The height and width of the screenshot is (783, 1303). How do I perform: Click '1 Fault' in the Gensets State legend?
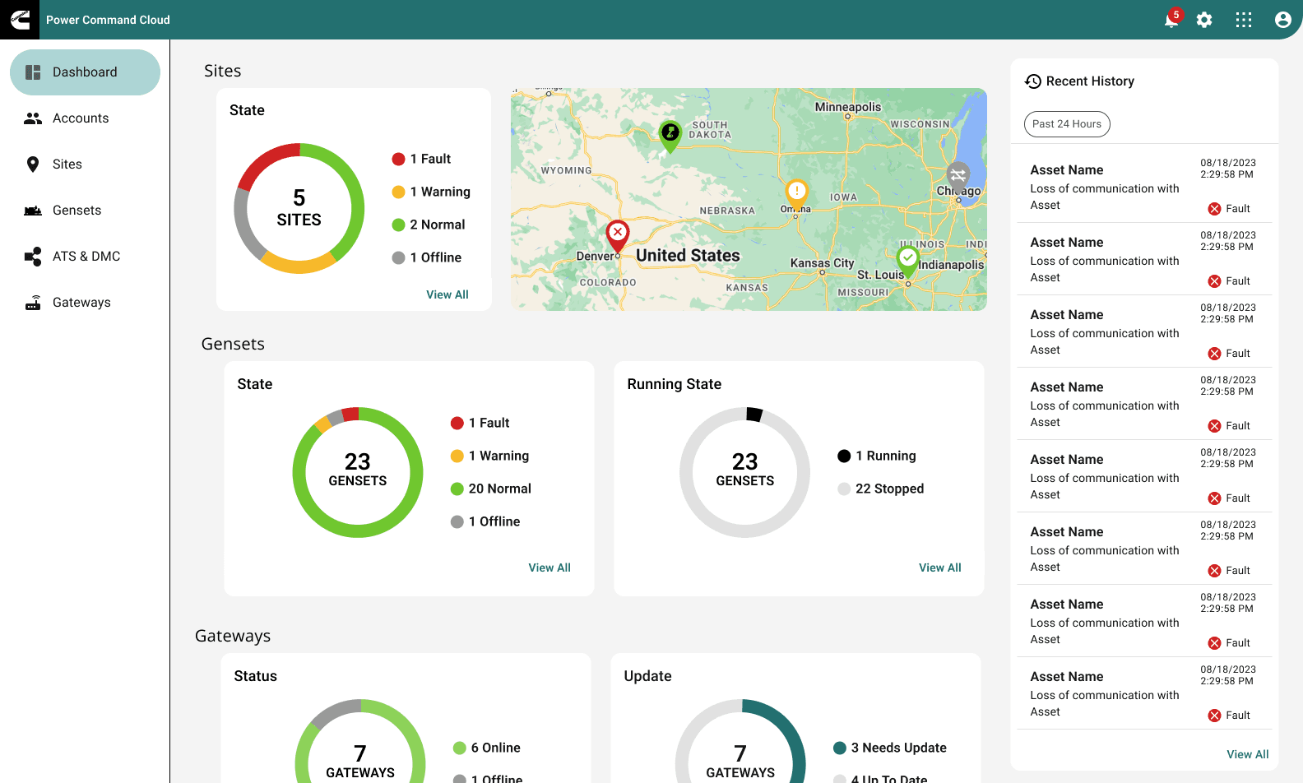[489, 423]
